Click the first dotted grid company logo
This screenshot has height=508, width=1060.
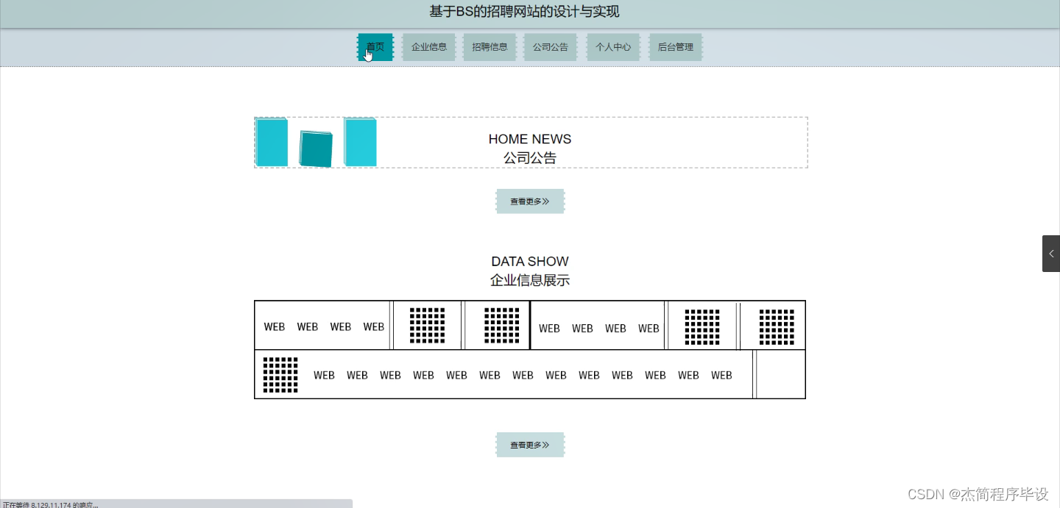click(427, 325)
